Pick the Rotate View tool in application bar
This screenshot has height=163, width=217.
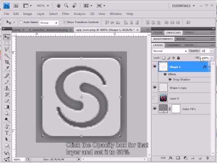tap(74, 6)
